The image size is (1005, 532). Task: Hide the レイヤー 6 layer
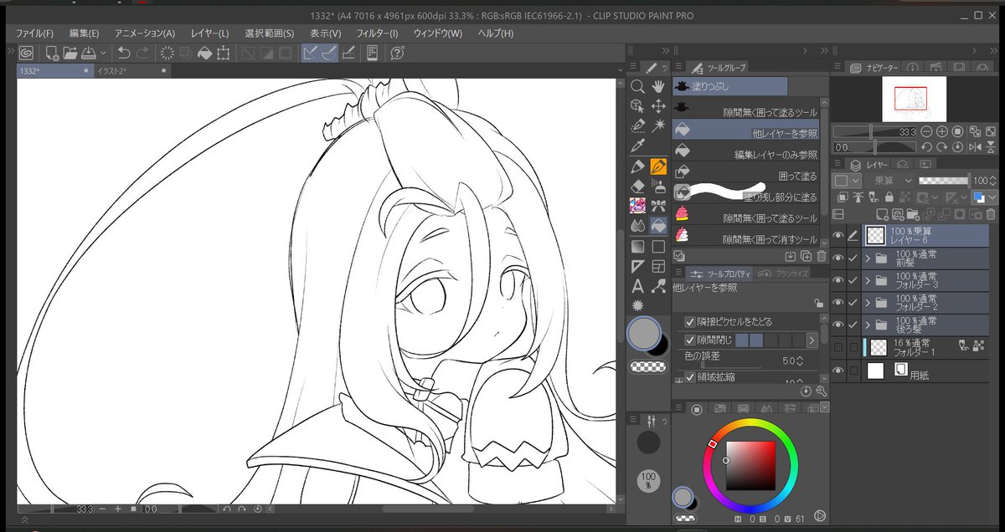(x=837, y=235)
